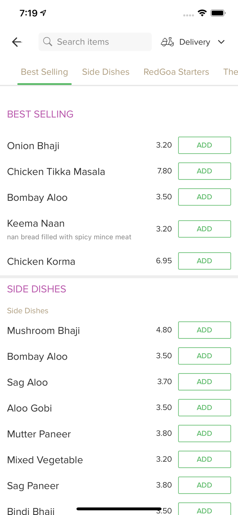
Task: Tap the cellular signal dots in status bar
Action: [x=188, y=15]
